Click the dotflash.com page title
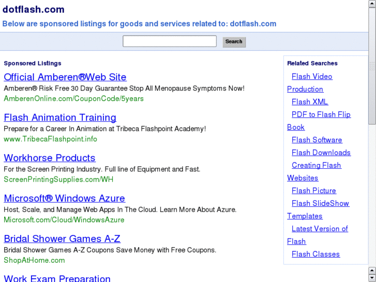376x282 pixels. [33, 9]
